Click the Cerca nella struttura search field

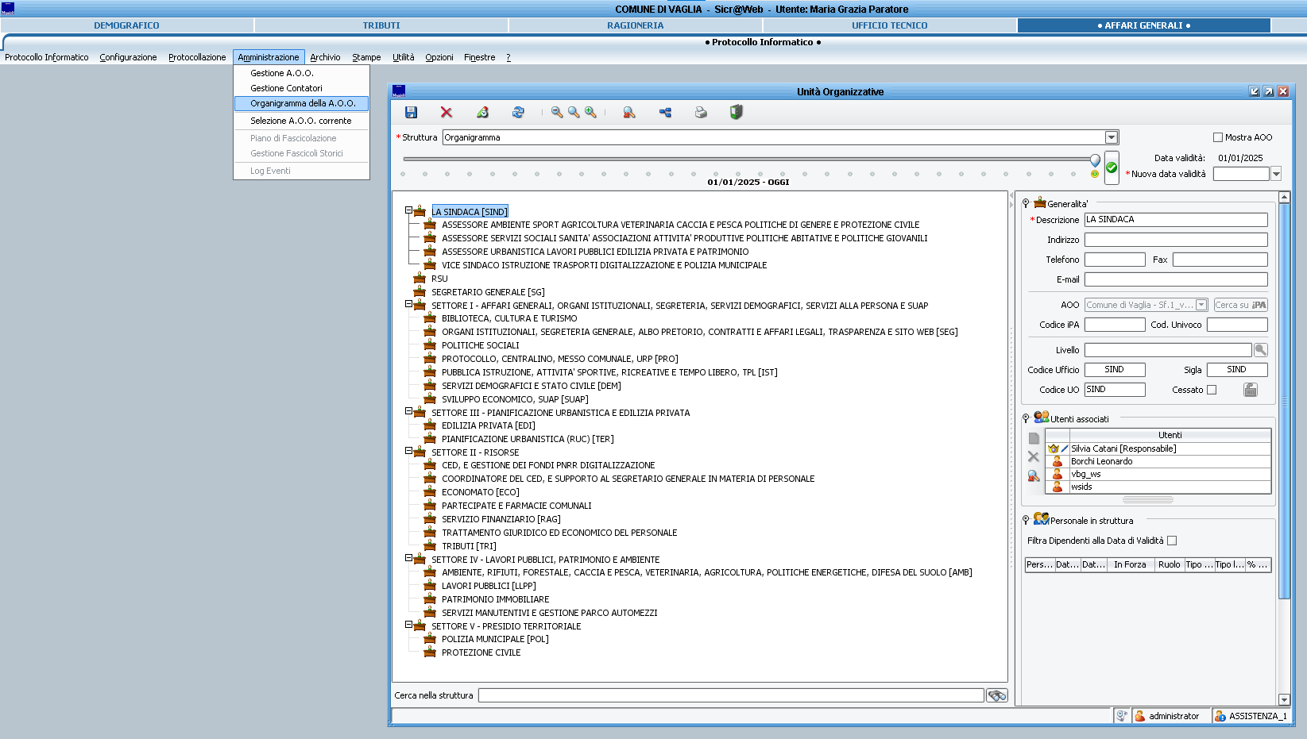[x=730, y=695]
